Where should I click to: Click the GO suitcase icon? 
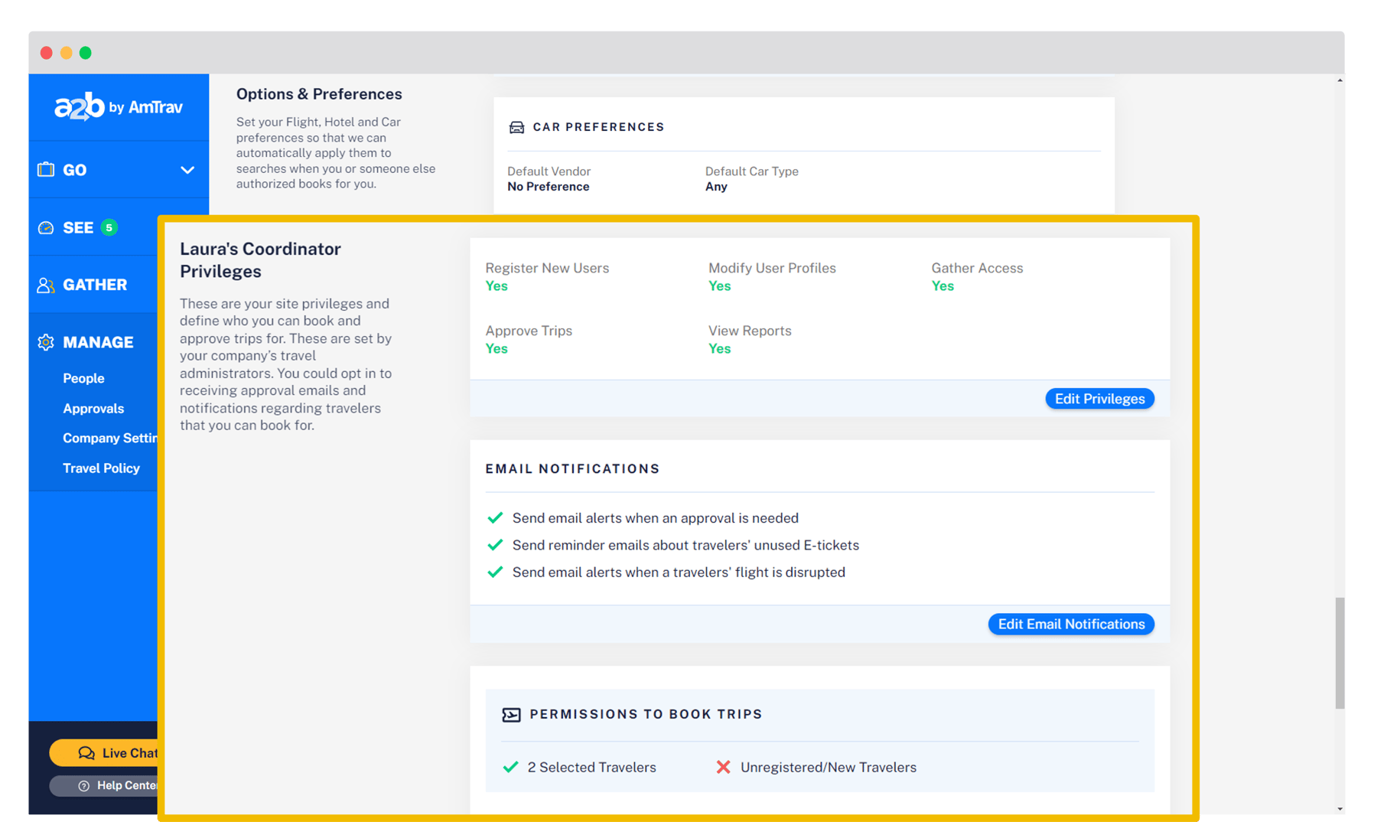point(46,170)
